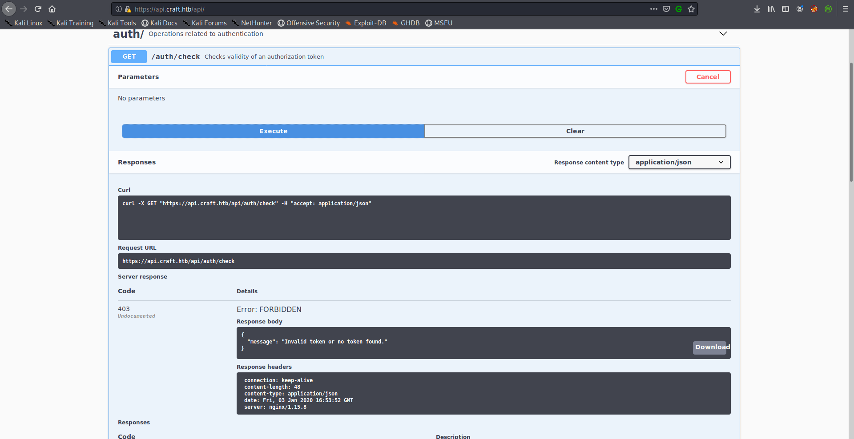Open page actions three-dot menu
The width and height of the screenshot is (854, 439).
point(653,9)
